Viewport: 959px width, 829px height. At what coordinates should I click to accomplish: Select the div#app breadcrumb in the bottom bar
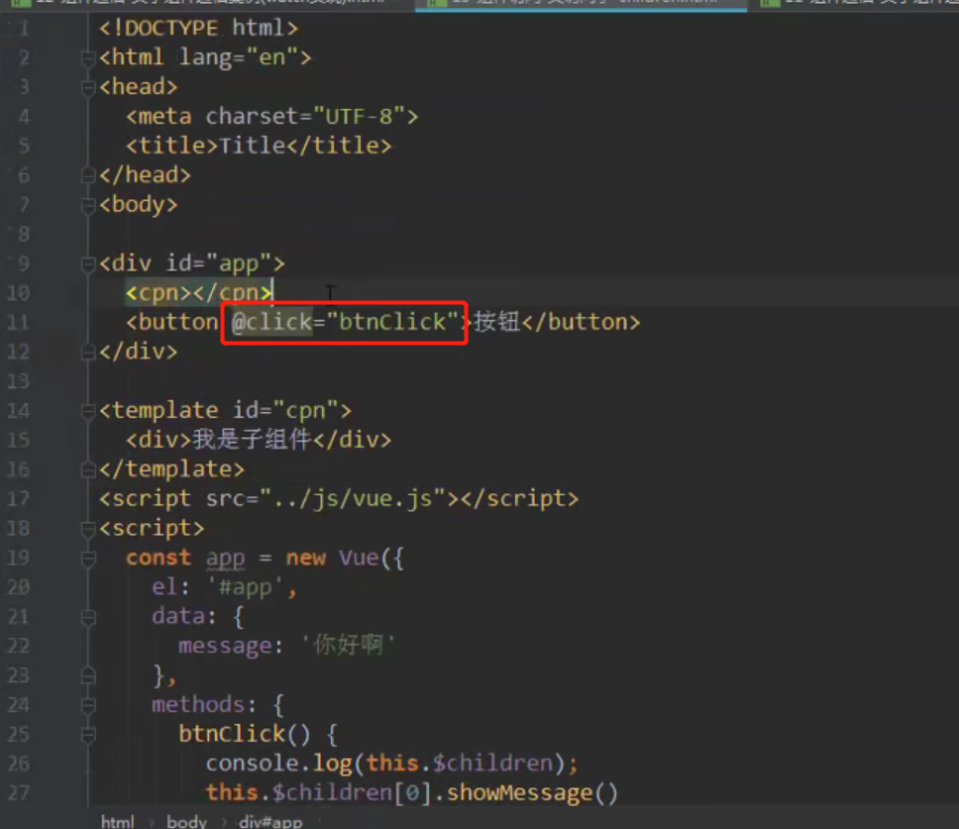click(270, 821)
